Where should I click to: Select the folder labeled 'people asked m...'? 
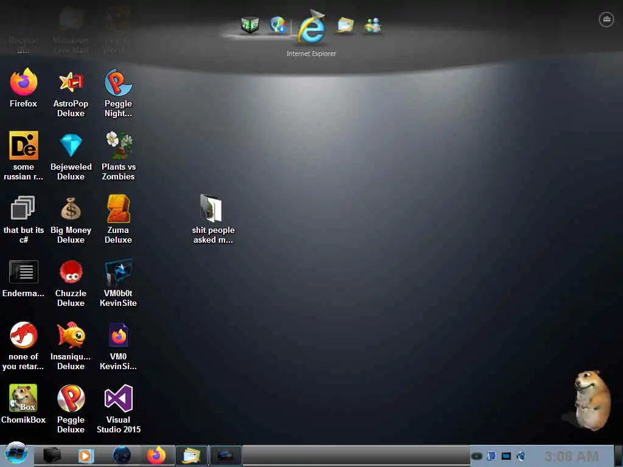213,219
